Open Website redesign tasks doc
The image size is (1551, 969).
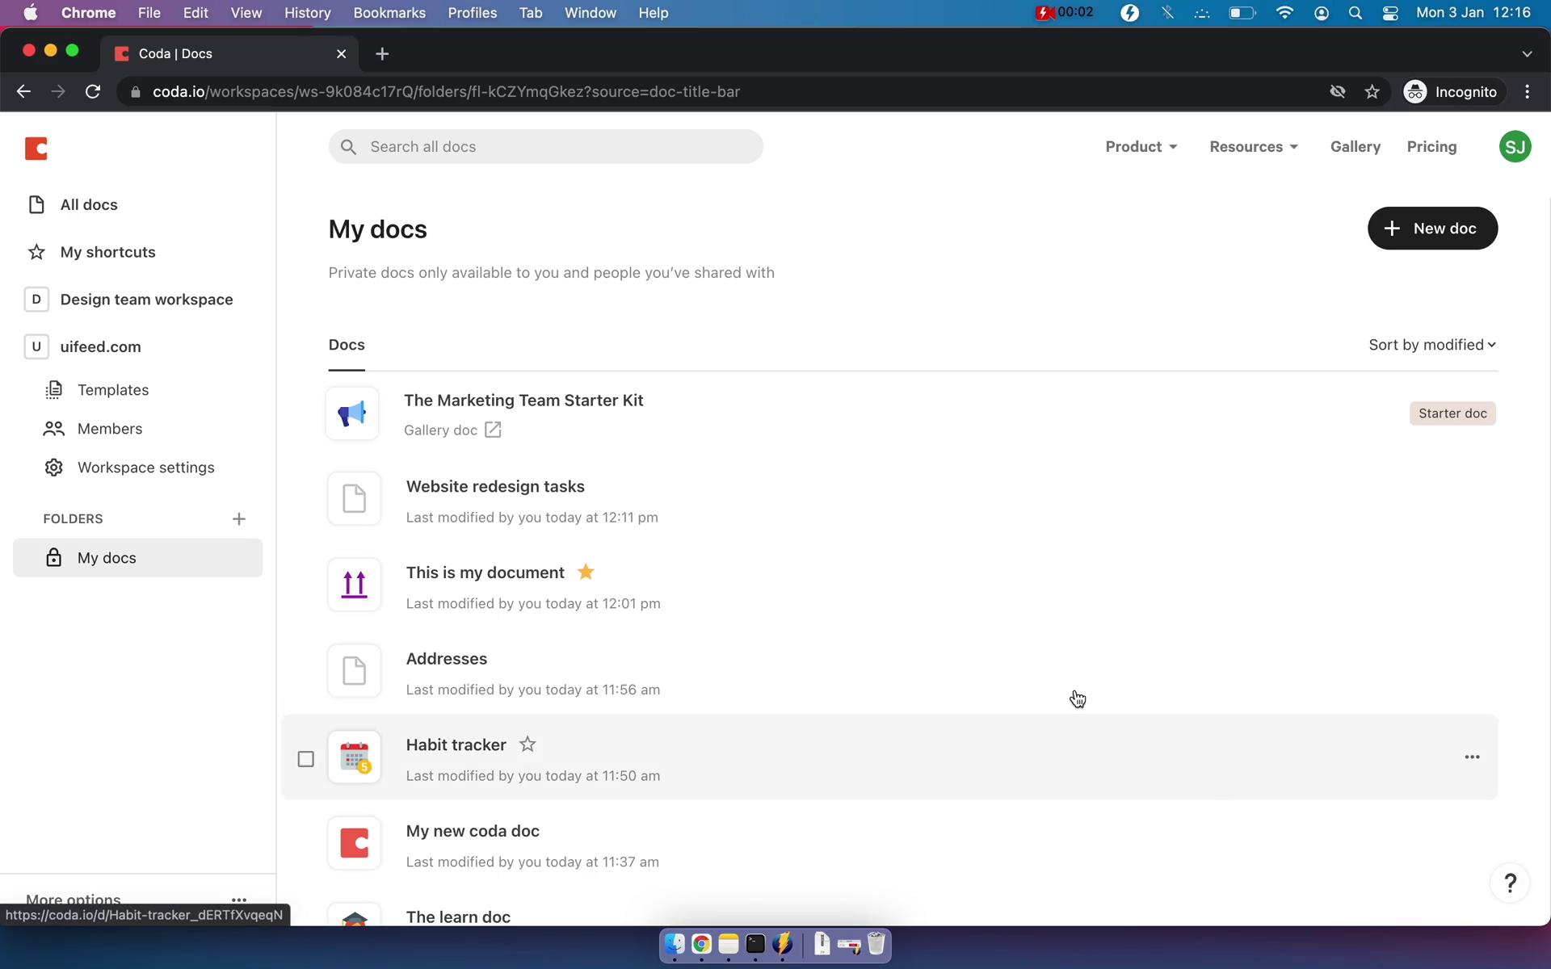coord(495,487)
